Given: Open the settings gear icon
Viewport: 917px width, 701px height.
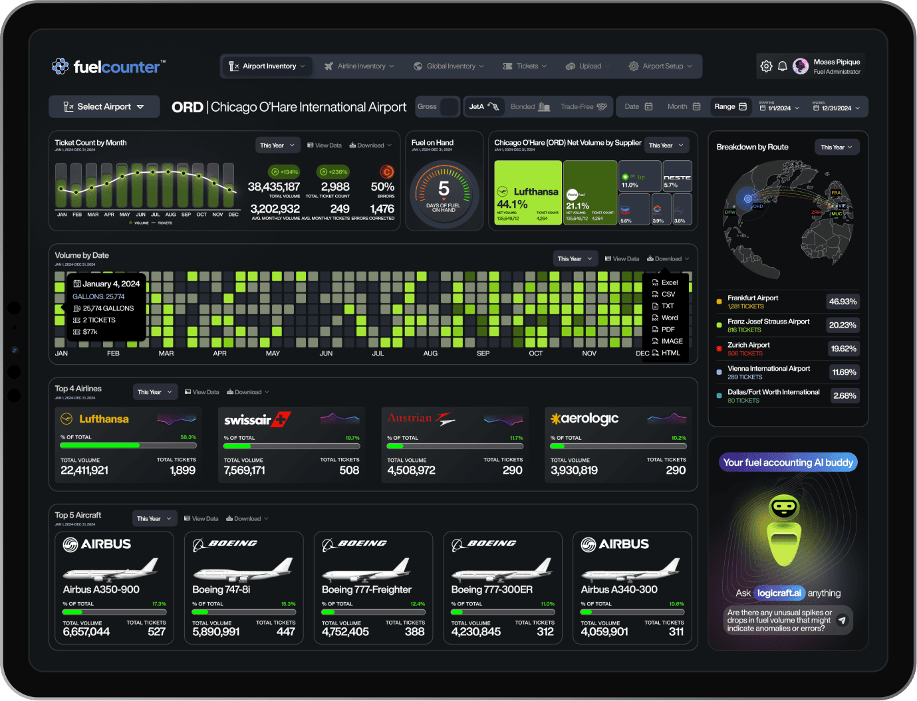Looking at the screenshot, I should (766, 66).
